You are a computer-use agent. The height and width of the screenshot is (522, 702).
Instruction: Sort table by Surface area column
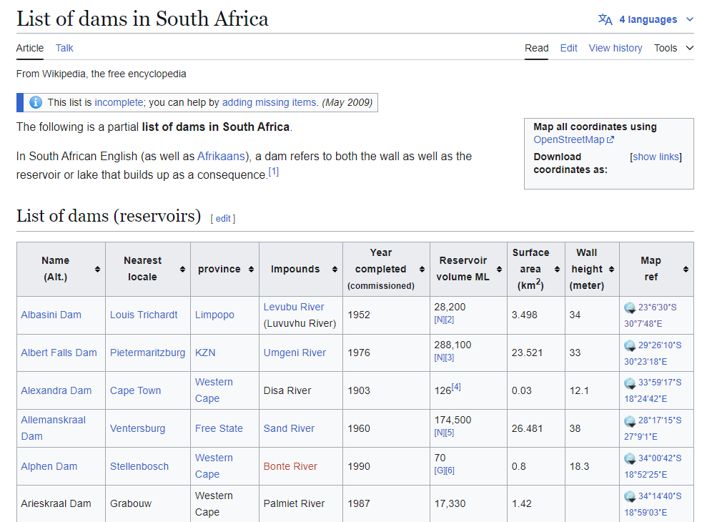[x=557, y=269]
